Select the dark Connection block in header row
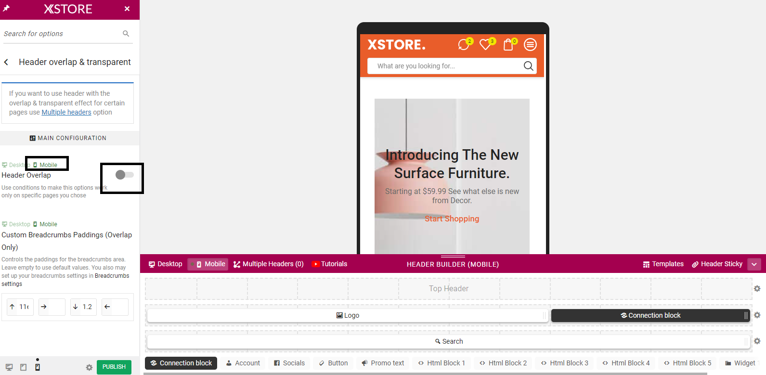Screen dimensions: 766x375 click(x=650, y=315)
